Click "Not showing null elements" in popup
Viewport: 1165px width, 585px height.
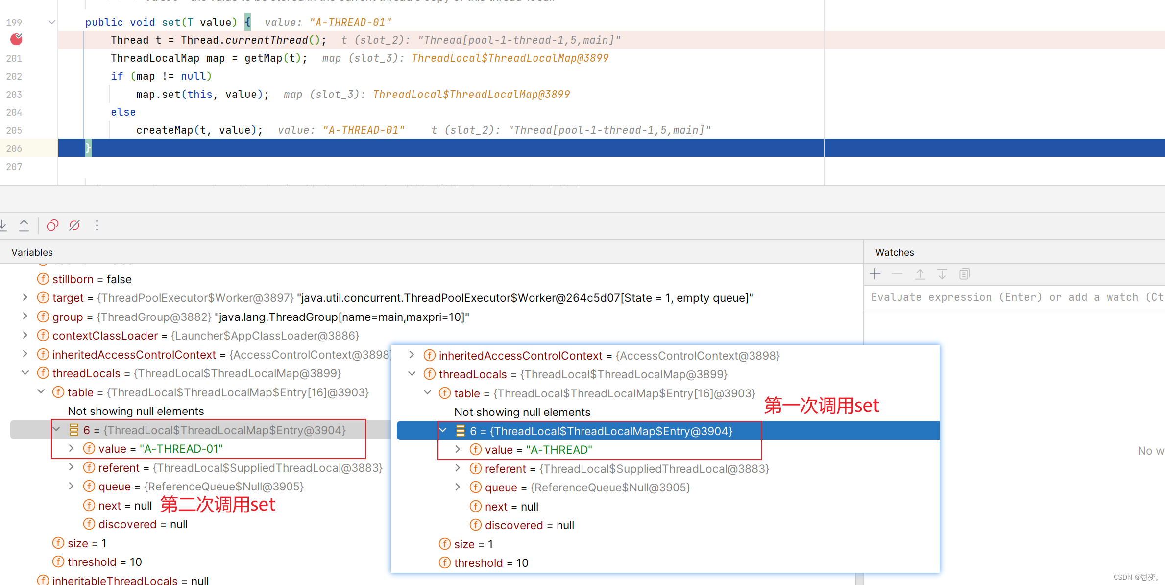coord(522,412)
